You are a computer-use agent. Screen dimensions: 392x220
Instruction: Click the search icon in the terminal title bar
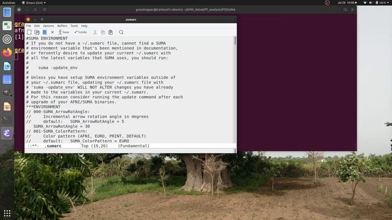(345, 10)
